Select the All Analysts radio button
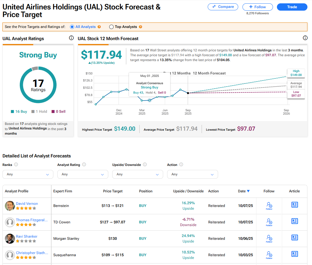Screen dimensions: 312x265 pos(72,27)
